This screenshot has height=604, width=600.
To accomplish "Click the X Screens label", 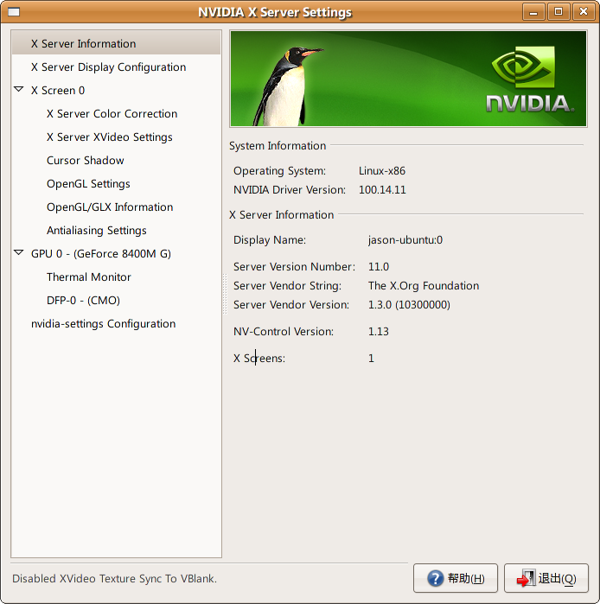I will click(x=259, y=359).
